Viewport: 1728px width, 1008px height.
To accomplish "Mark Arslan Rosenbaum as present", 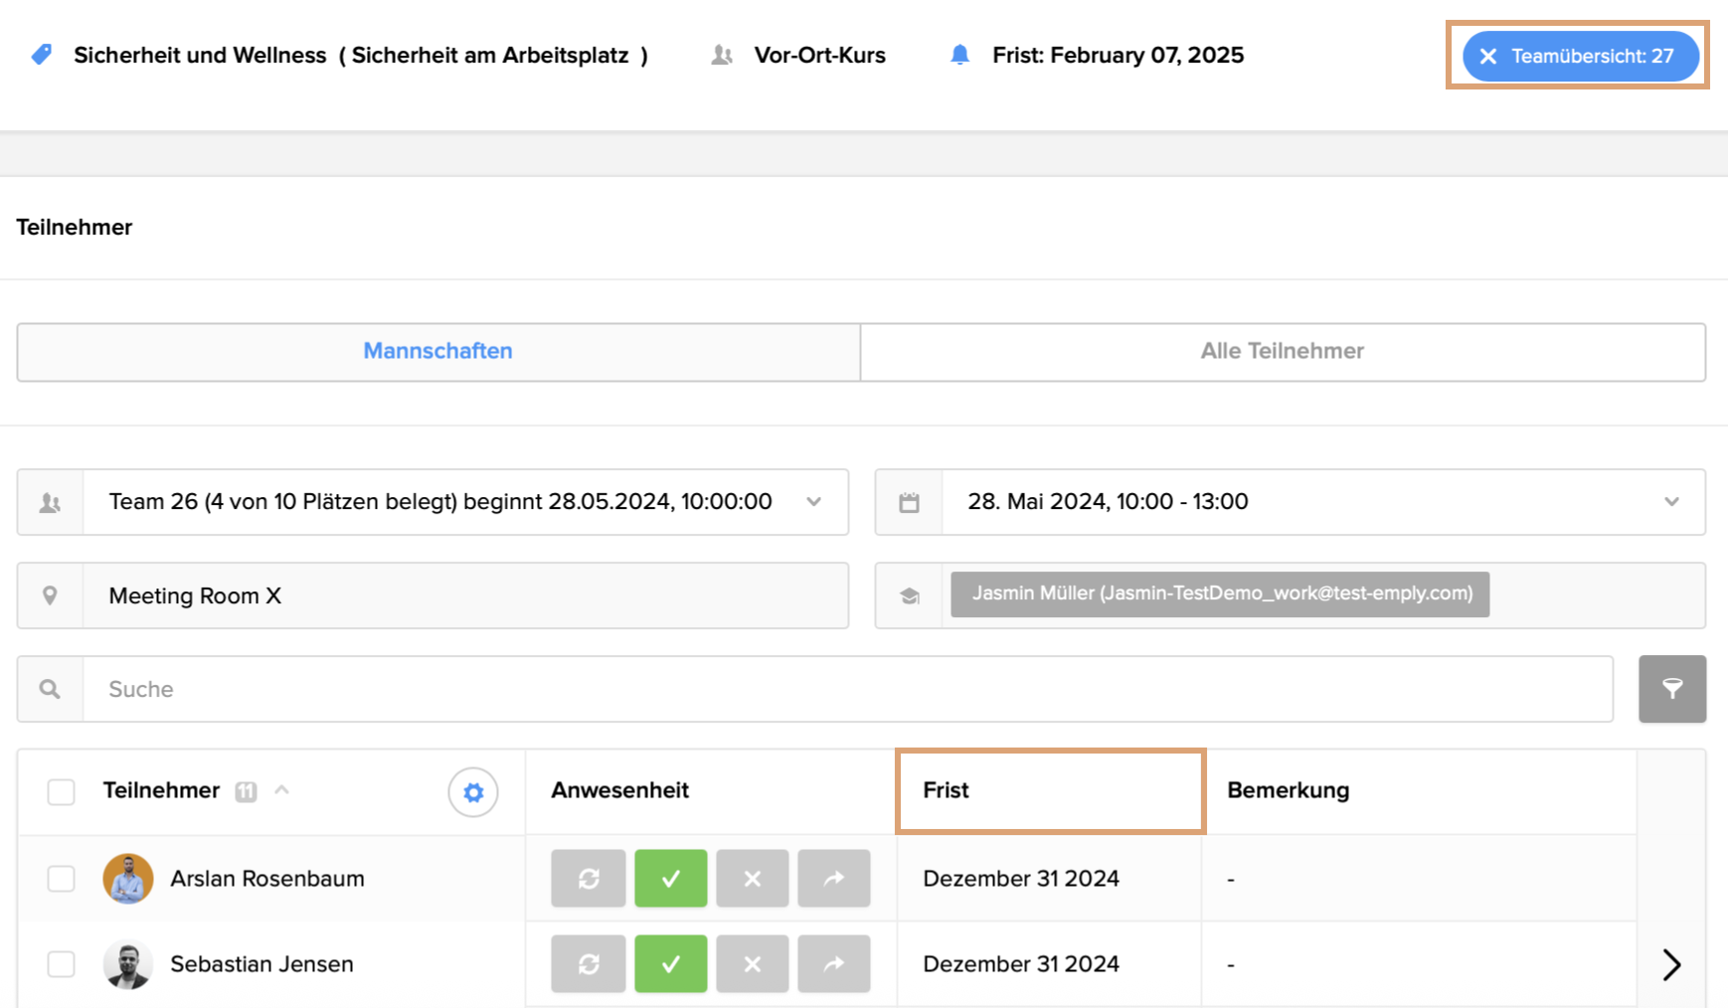I will [671, 879].
